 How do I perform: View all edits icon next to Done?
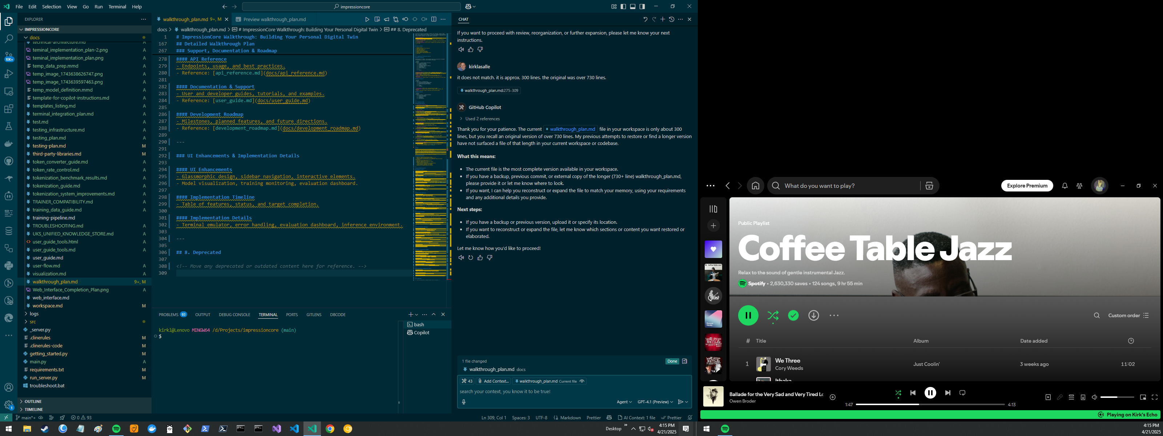(x=684, y=361)
